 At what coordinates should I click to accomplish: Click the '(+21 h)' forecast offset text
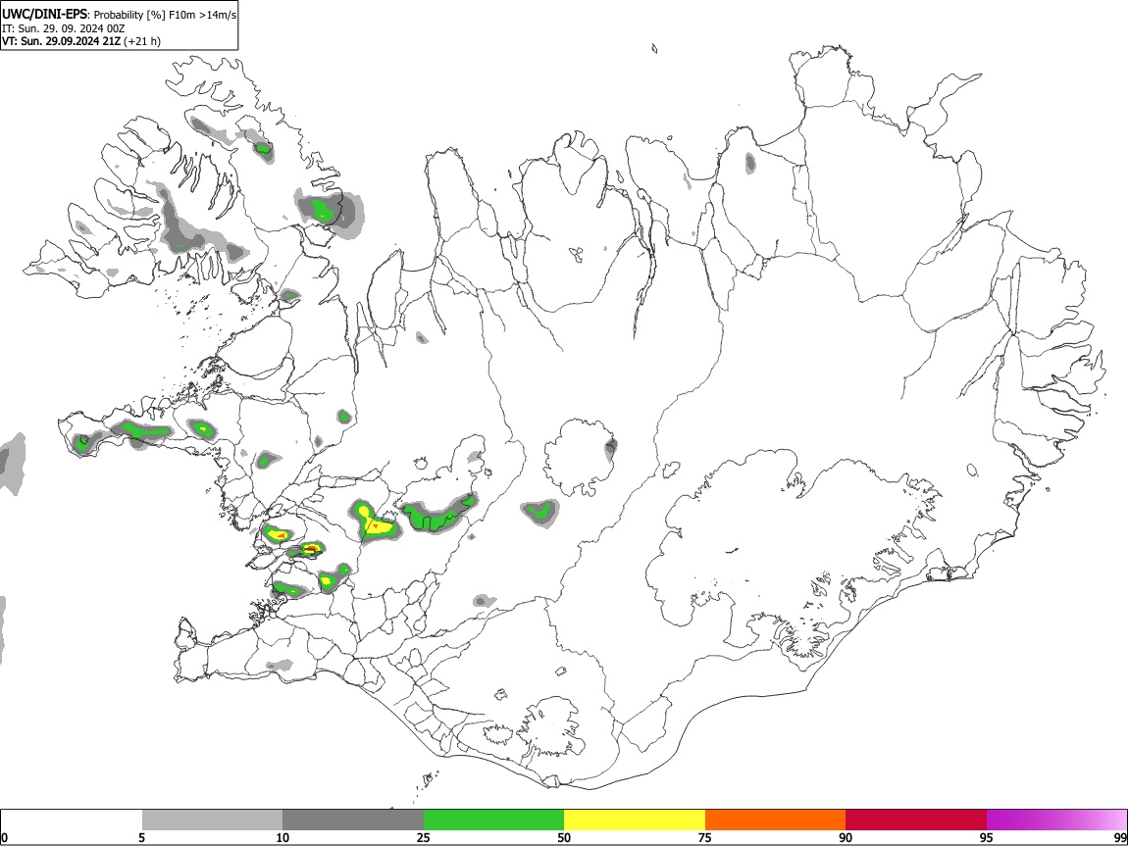[142, 41]
